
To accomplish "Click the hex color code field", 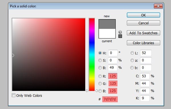I will (110, 99).
